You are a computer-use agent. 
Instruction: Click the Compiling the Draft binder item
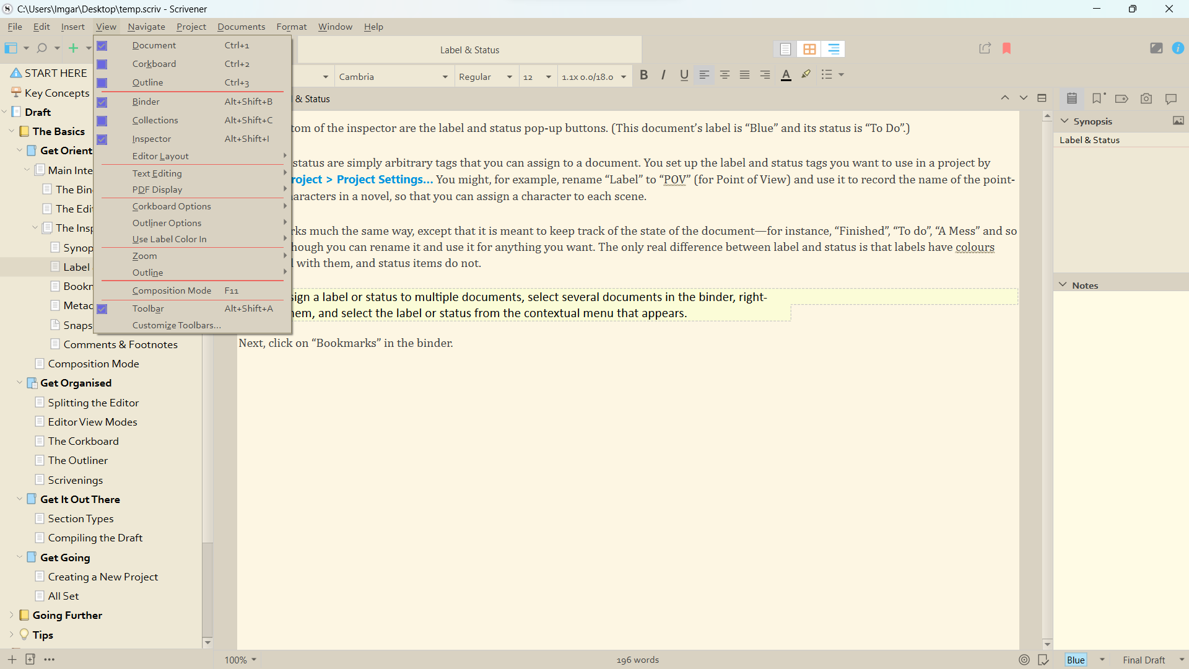(x=95, y=538)
